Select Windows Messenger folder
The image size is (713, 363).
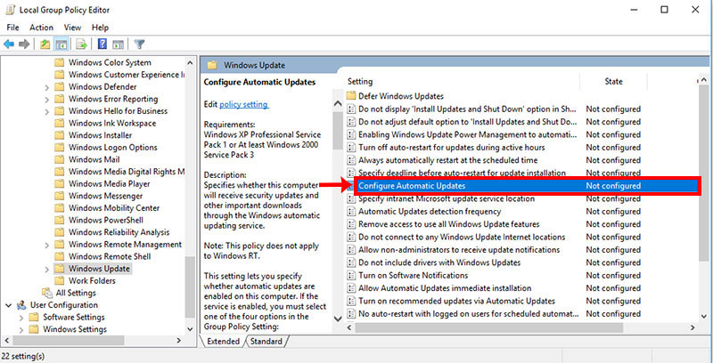(x=105, y=196)
